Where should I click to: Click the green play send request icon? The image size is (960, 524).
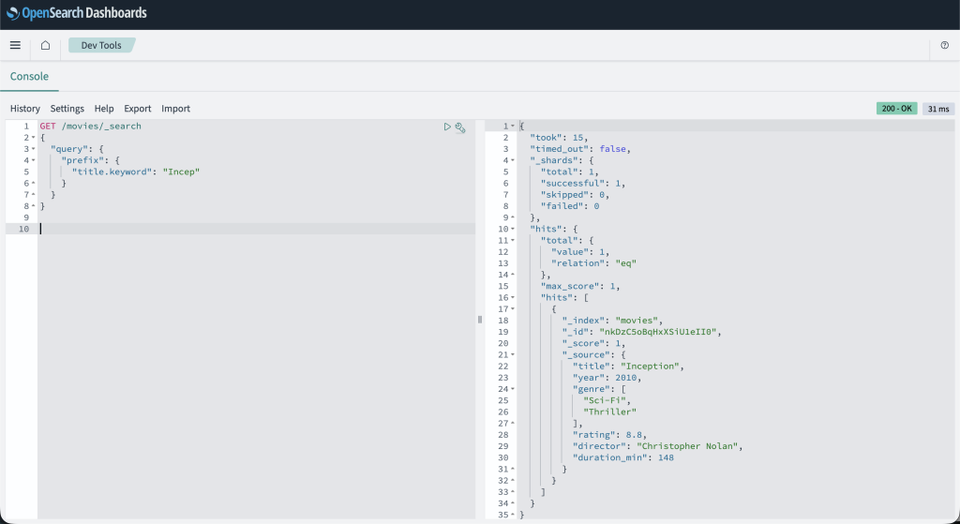coord(447,127)
